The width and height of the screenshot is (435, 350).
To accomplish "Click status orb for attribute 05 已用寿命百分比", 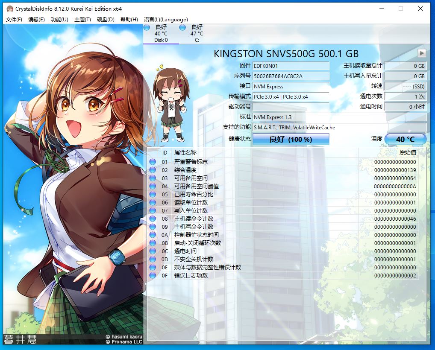I will [153, 194].
